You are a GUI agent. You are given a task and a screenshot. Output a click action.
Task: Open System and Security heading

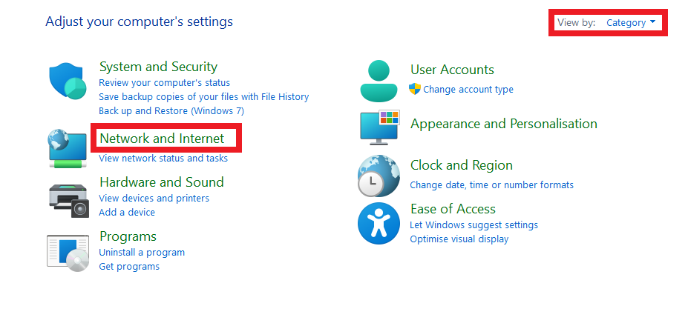(158, 67)
